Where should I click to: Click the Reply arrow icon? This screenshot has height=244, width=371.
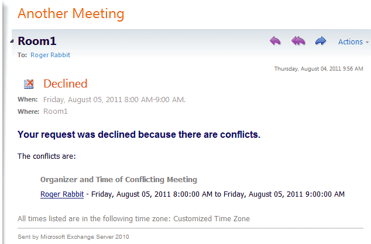[x=275, y=41]
